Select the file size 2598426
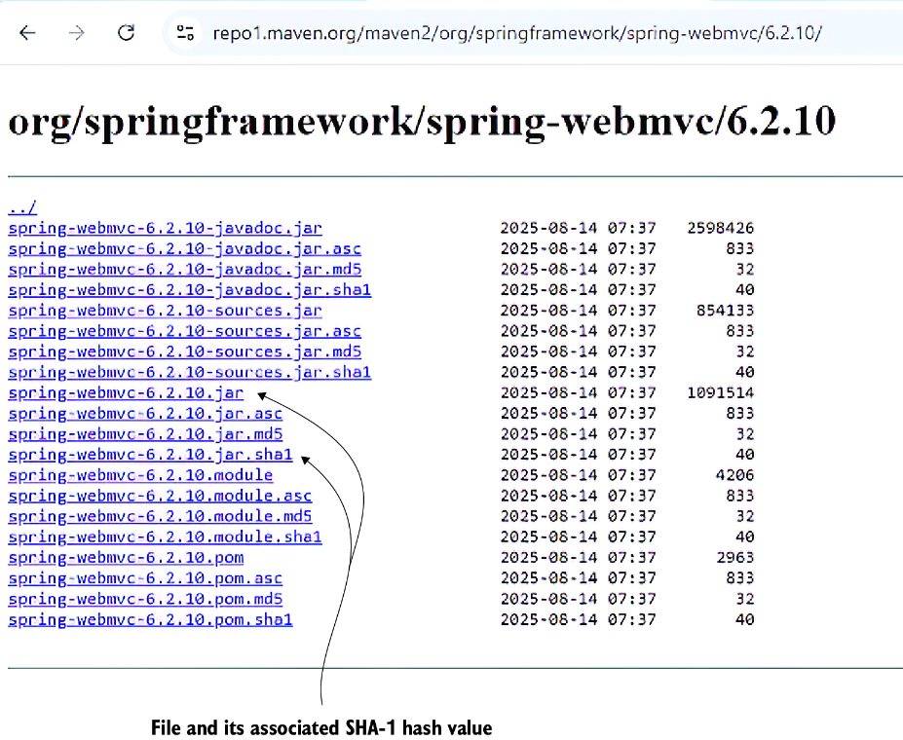 coord(721,229)
